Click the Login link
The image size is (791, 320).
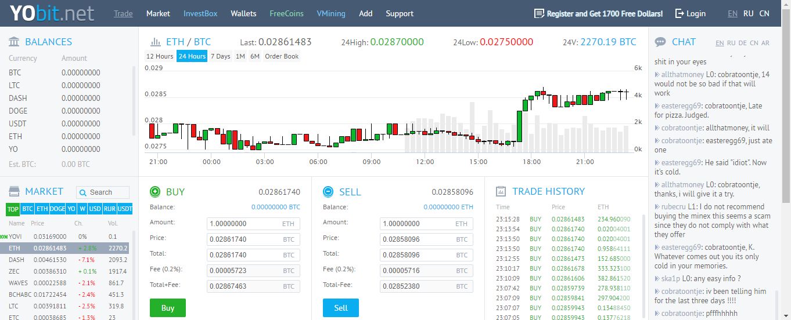tap(696, 13)
